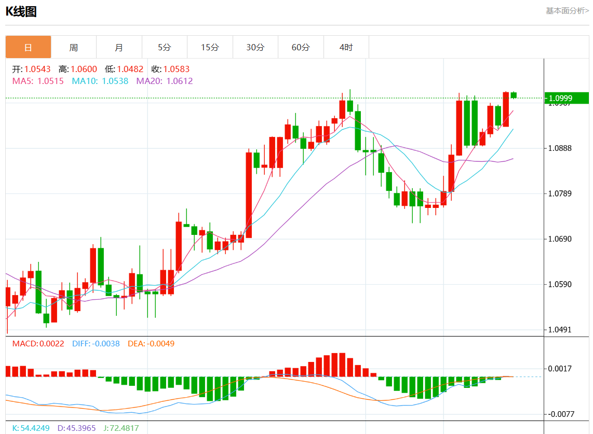Click the K:54.4249 readout
The image size is (593, 434).
pos(31,428)
